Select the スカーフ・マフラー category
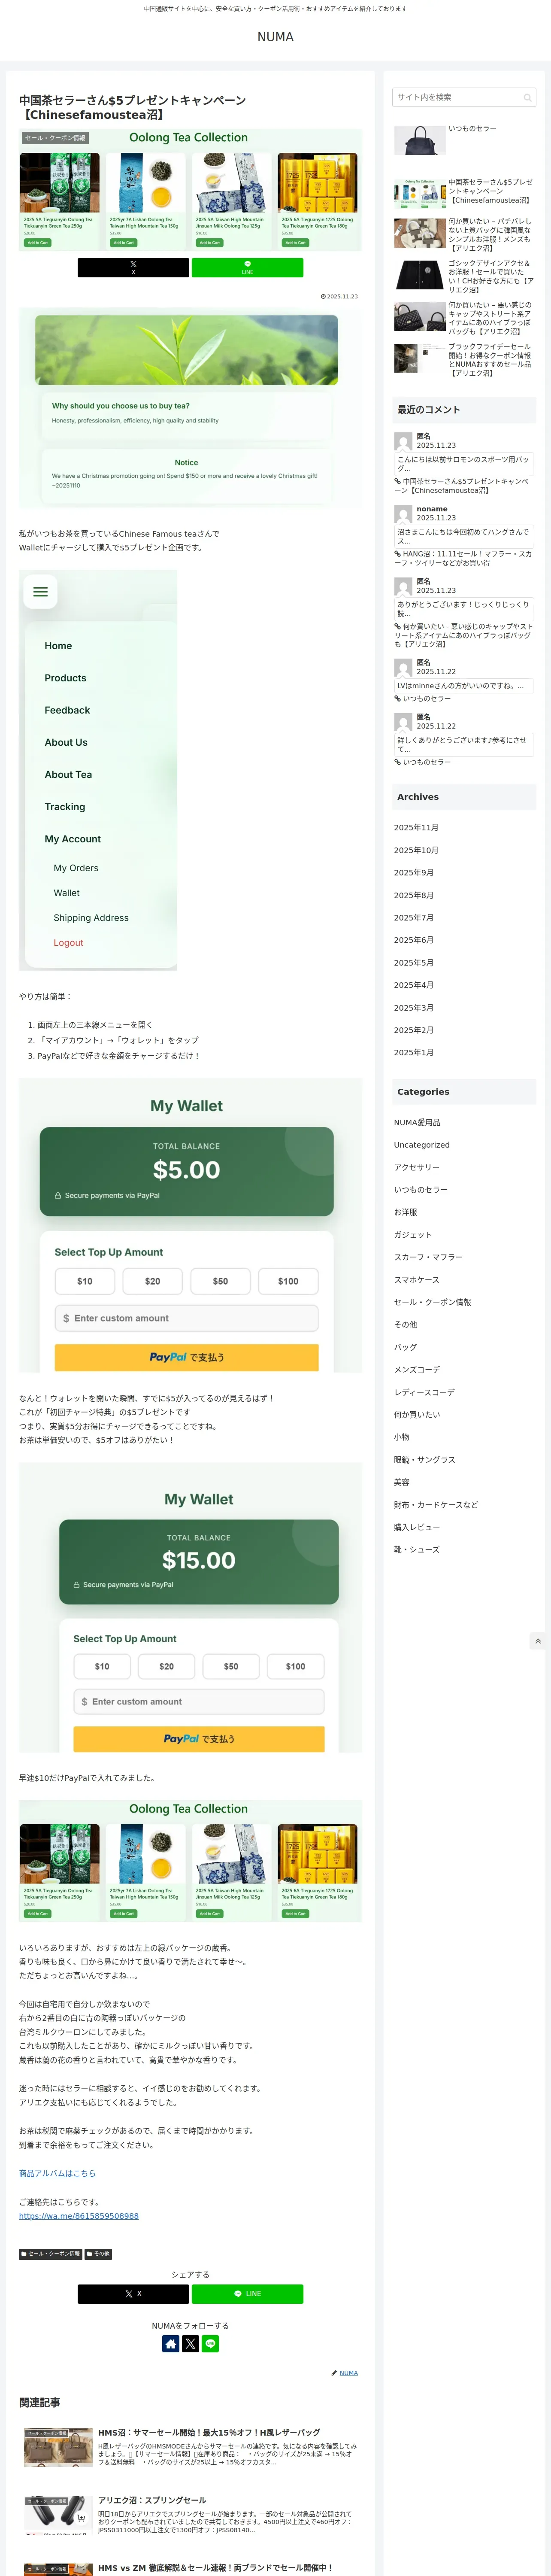Image resolution: width=551 pixels, height=2576 pixels. click(x=428, y=1257)
